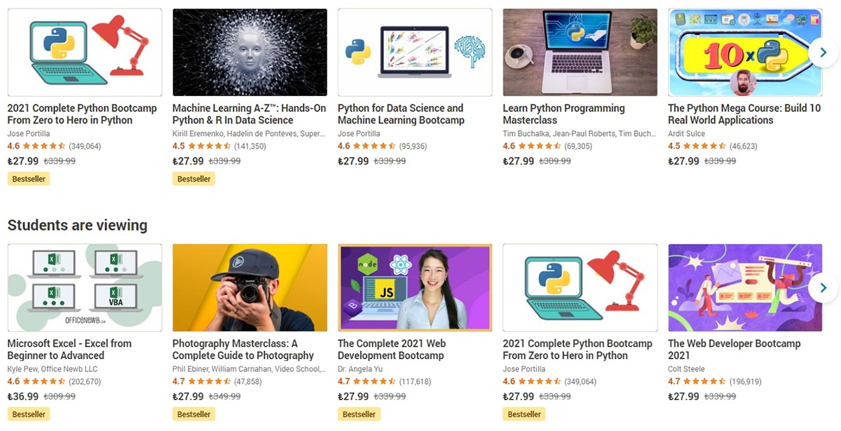Click Bestseller badge under Machine Learning A-Z
This screenshot has width=841, height=431.
point(194,179)
